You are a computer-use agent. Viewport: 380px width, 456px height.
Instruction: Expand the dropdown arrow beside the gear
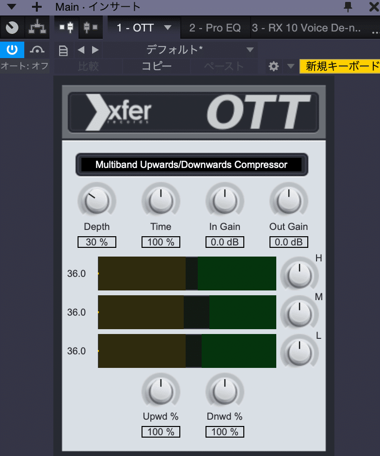(291, 66)
